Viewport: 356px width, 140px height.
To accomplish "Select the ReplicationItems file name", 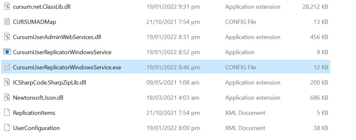I will tap(34, 113).
